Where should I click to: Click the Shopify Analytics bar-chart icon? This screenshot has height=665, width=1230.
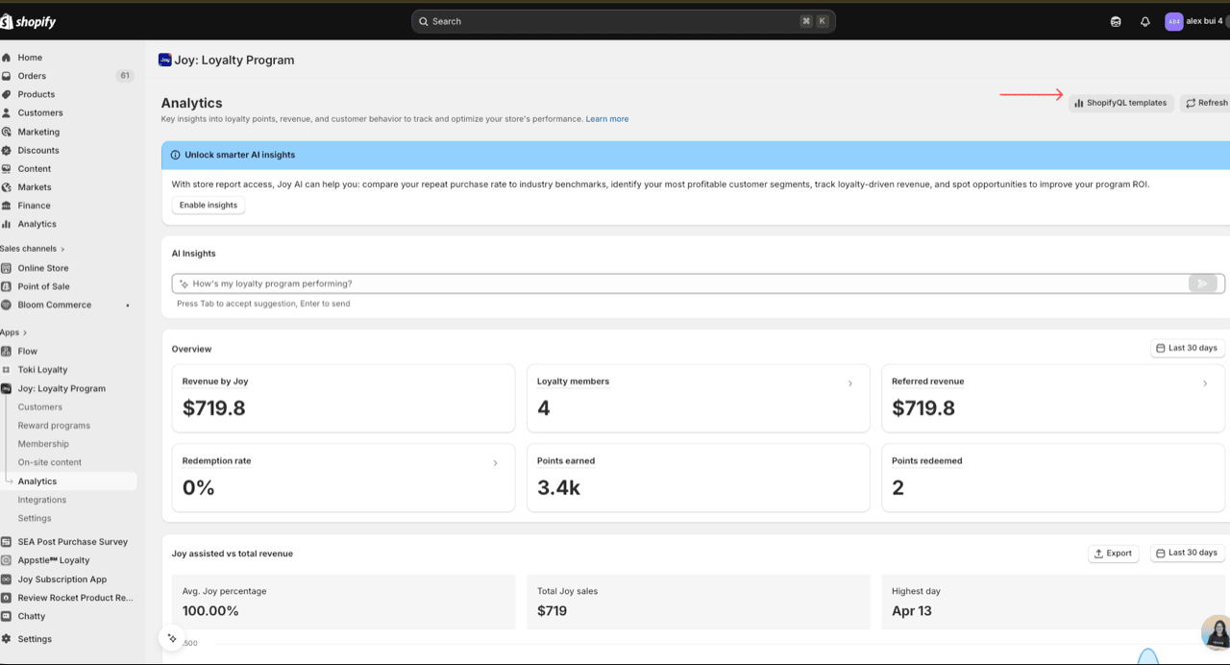click(7, 224)
